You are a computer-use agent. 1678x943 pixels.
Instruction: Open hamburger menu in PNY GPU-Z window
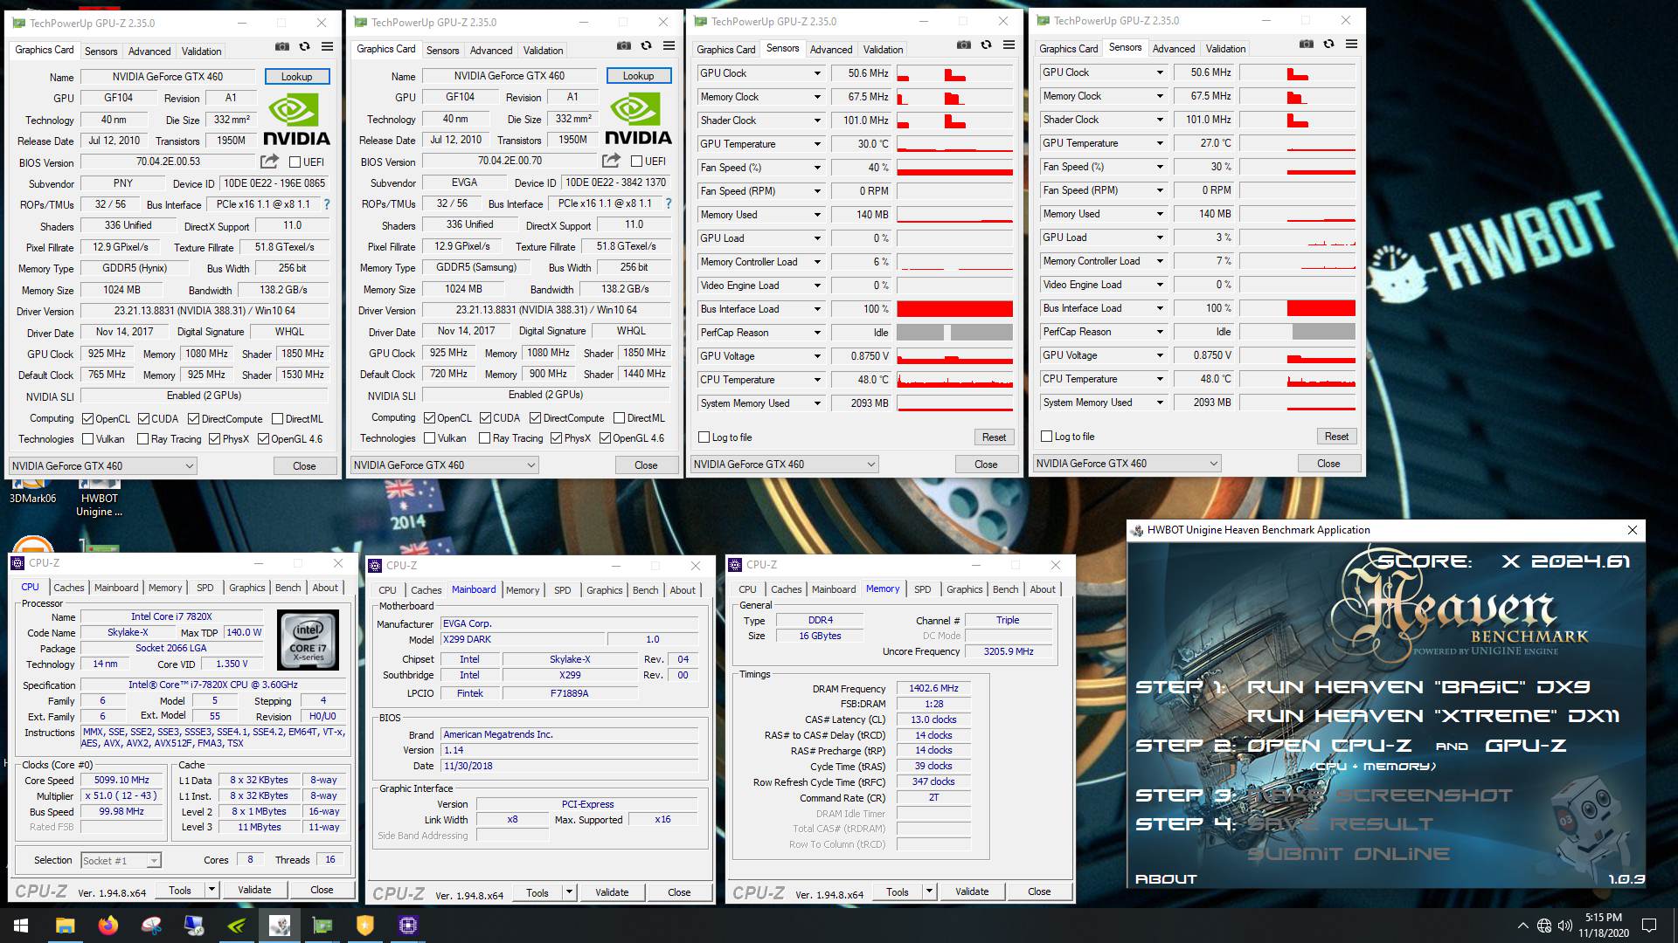(x=327, y=46)
